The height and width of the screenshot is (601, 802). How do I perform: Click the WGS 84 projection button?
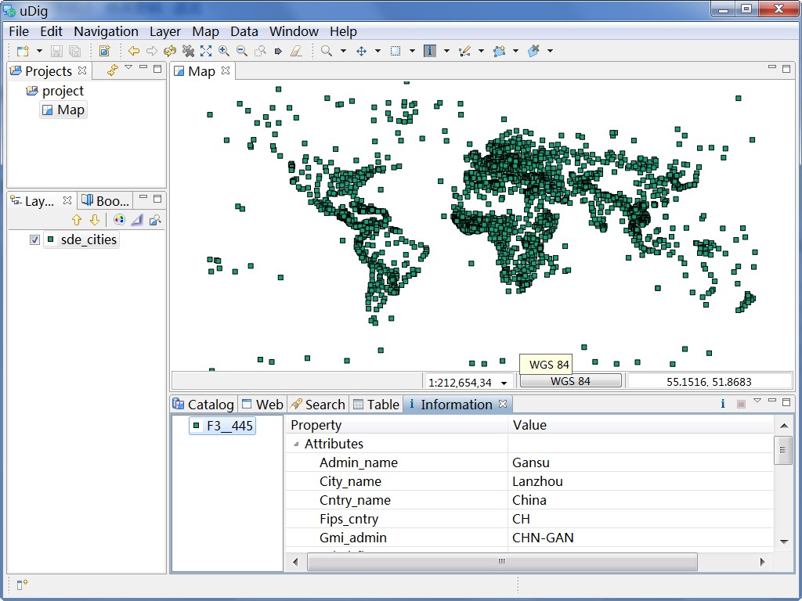coord(570,381)
